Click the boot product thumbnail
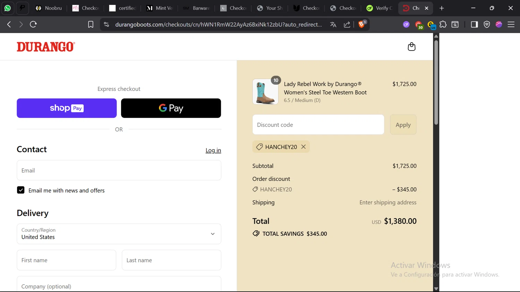Screen dimensions: 520x292 coord(265,92)
